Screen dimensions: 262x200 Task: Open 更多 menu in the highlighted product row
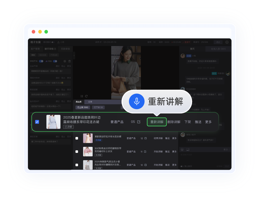point(208,122)
